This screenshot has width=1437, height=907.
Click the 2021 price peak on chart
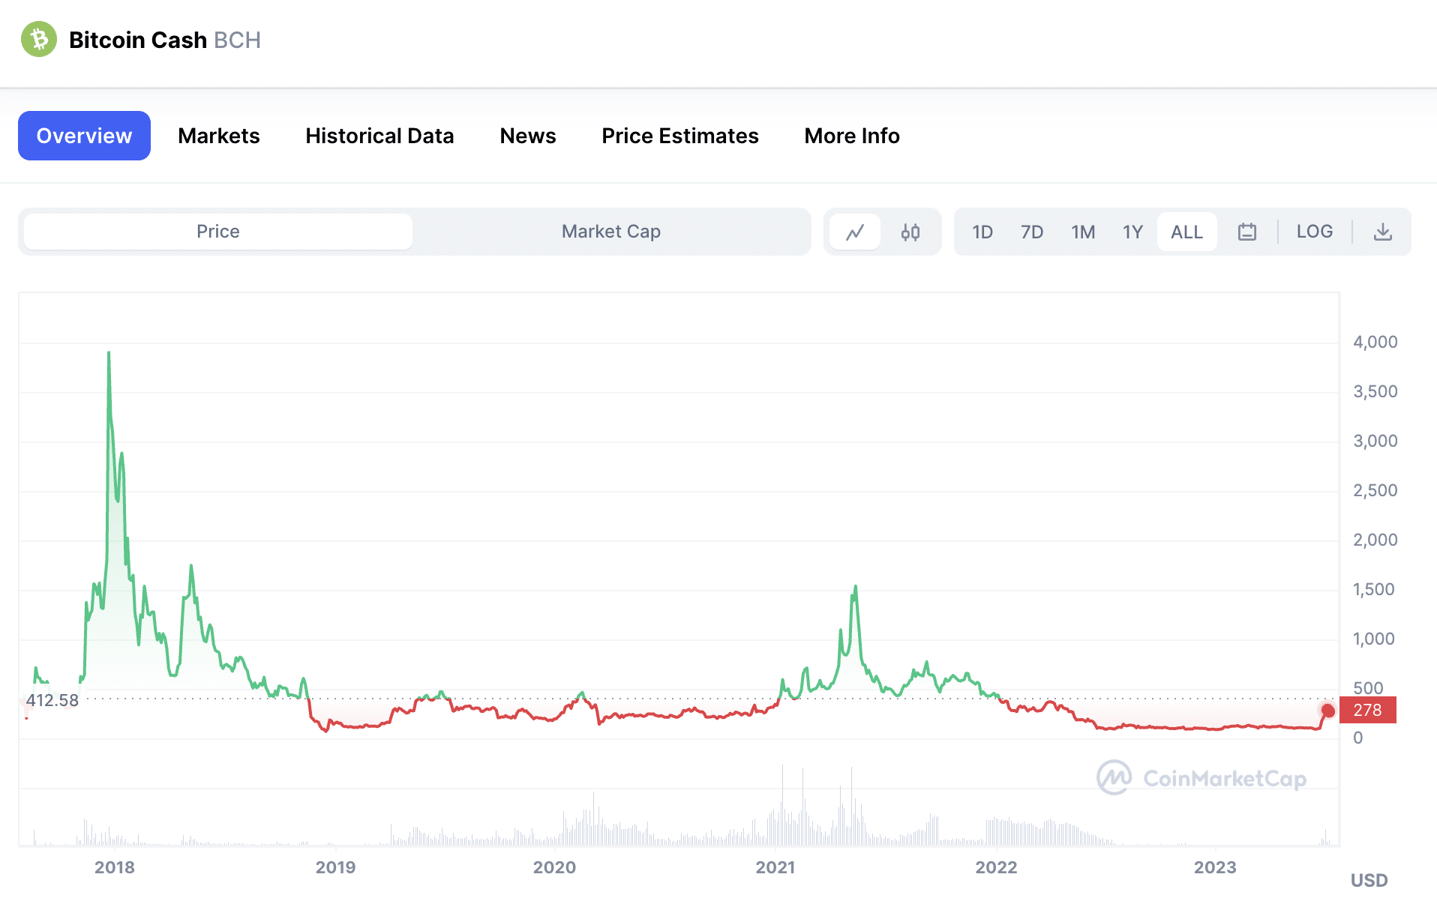pyautogui.click(x=855, y=587)
